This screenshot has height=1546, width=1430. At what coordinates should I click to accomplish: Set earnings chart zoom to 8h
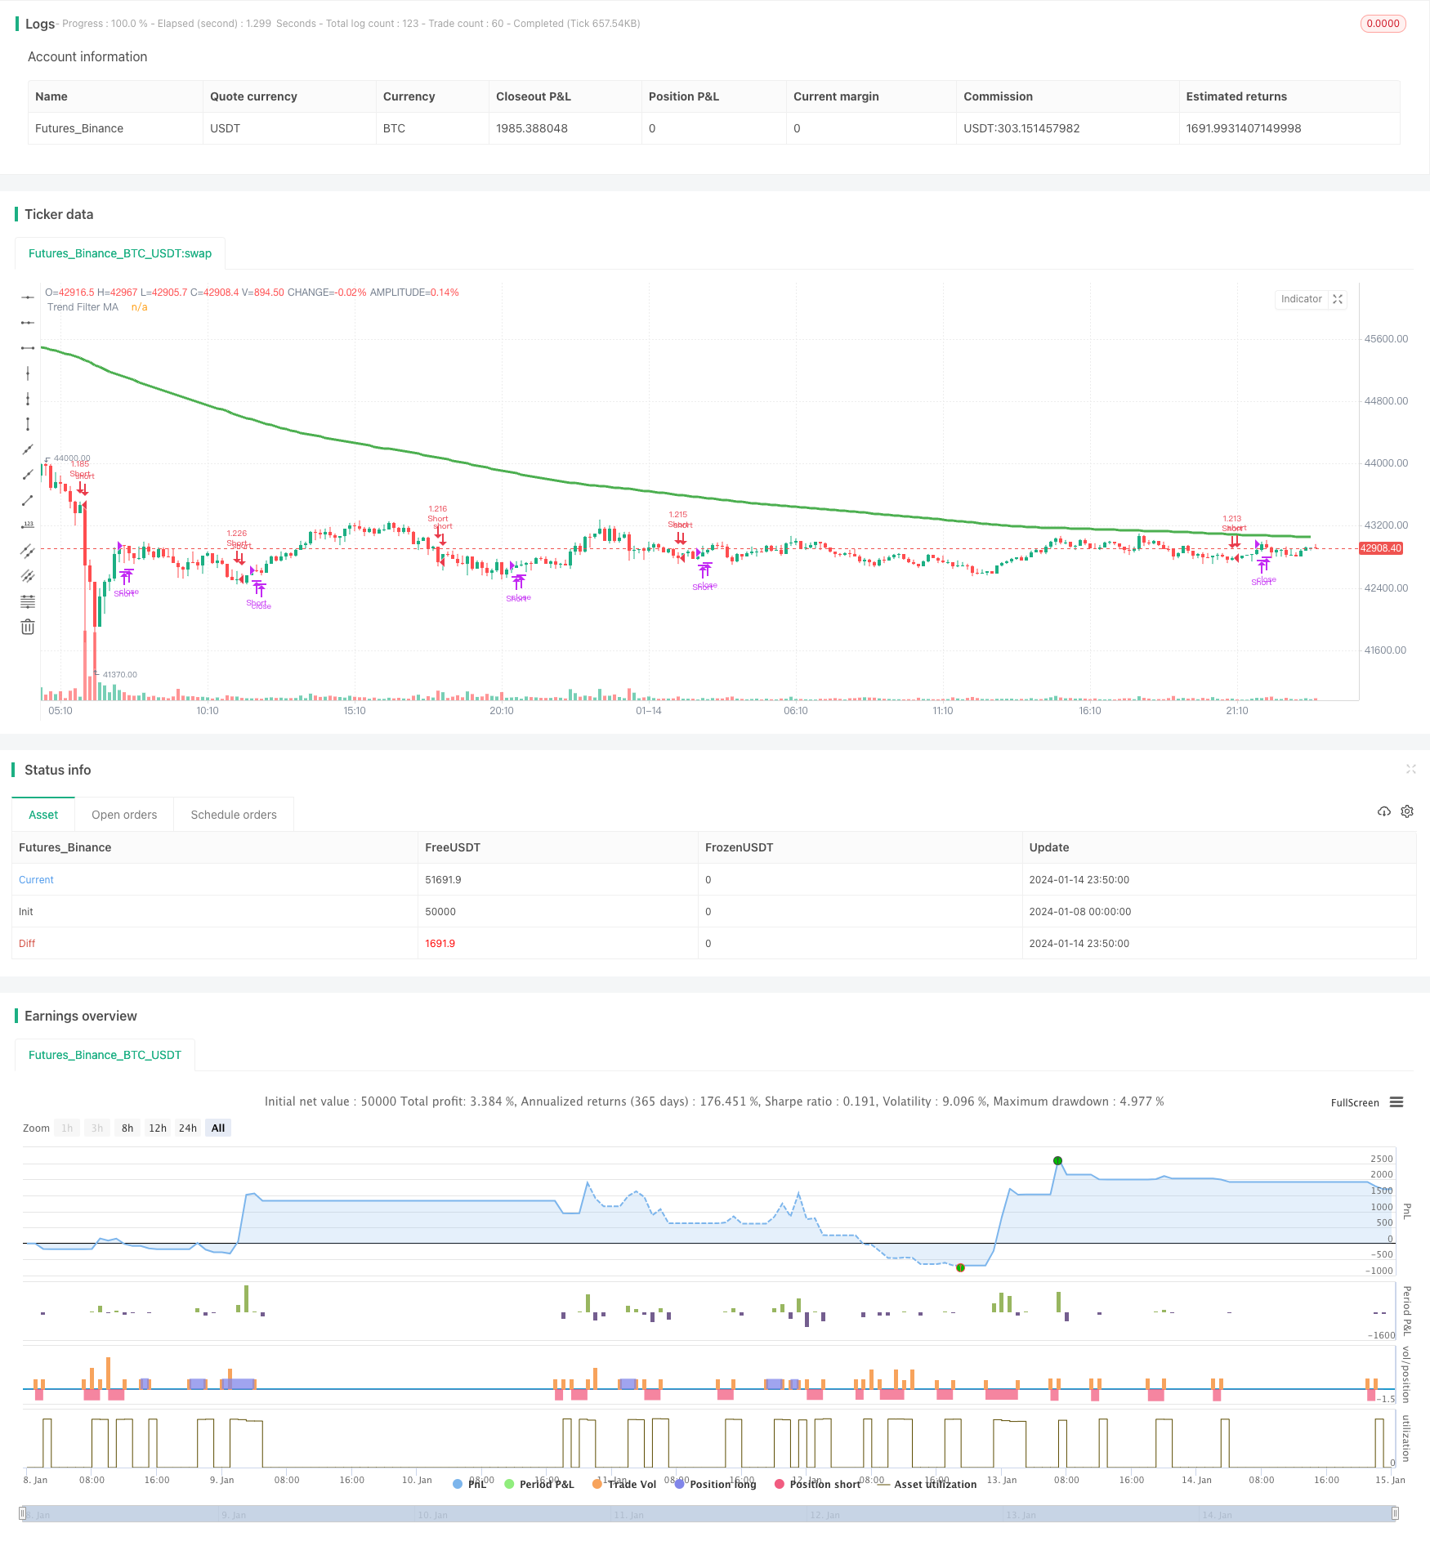coord(127,1128)
